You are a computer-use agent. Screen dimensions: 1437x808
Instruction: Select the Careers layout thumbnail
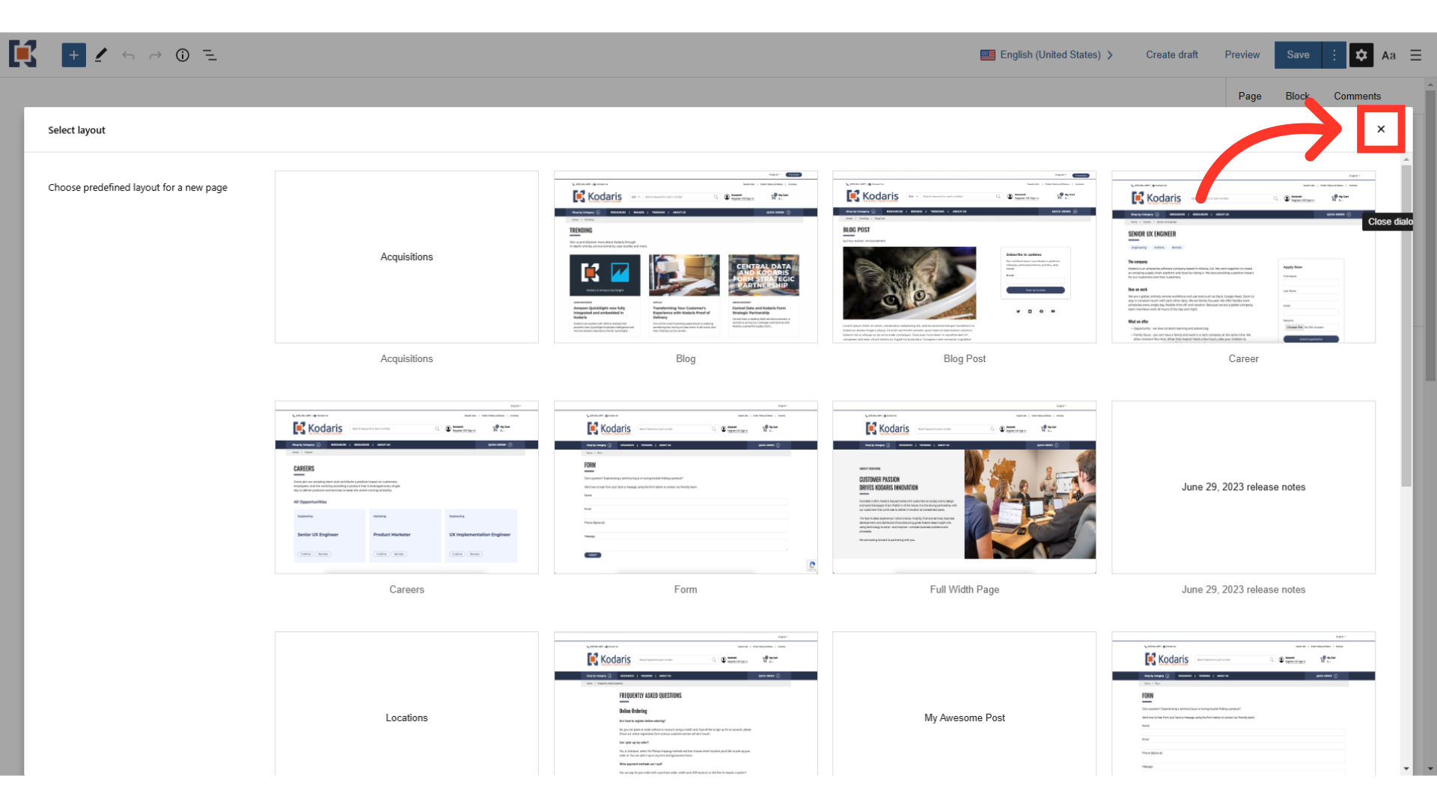406,487
